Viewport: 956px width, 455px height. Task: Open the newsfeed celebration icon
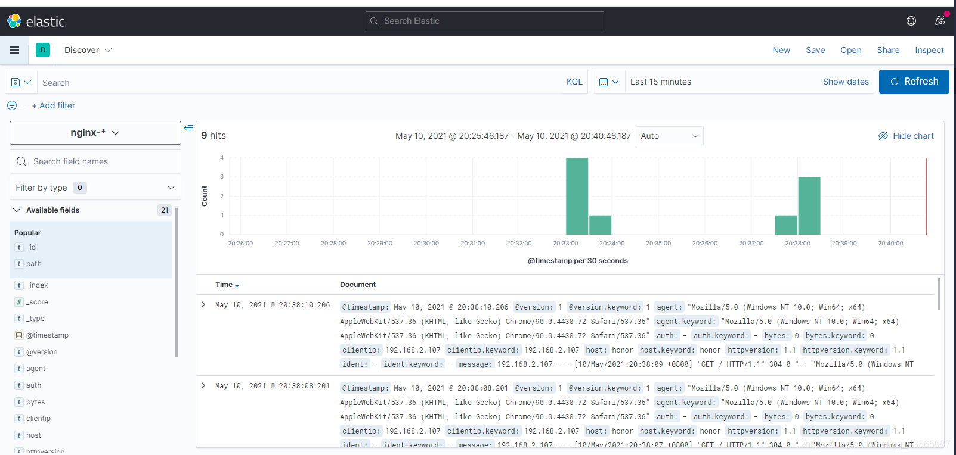click(940, 21)
